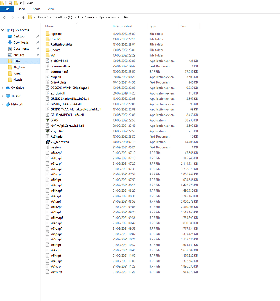Click the back navigation arrow

tap(5, 17)
